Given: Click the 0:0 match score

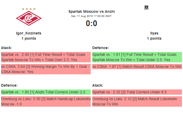Looking at the screenshot, I should [x=92, y=23].
